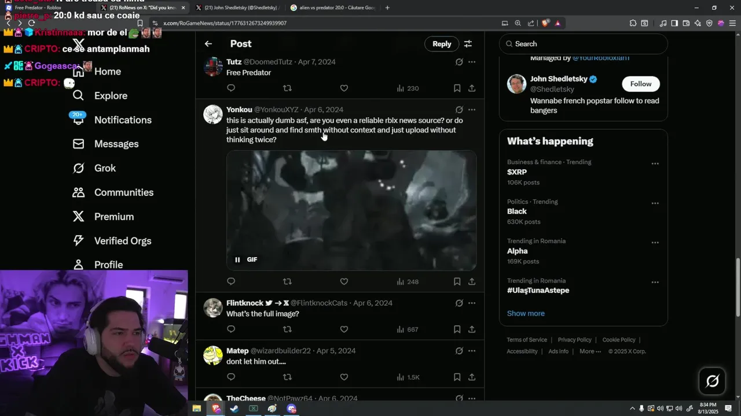The image size is (741, 416).
Task: Open the reply sorting options icon
Action: 468,44
